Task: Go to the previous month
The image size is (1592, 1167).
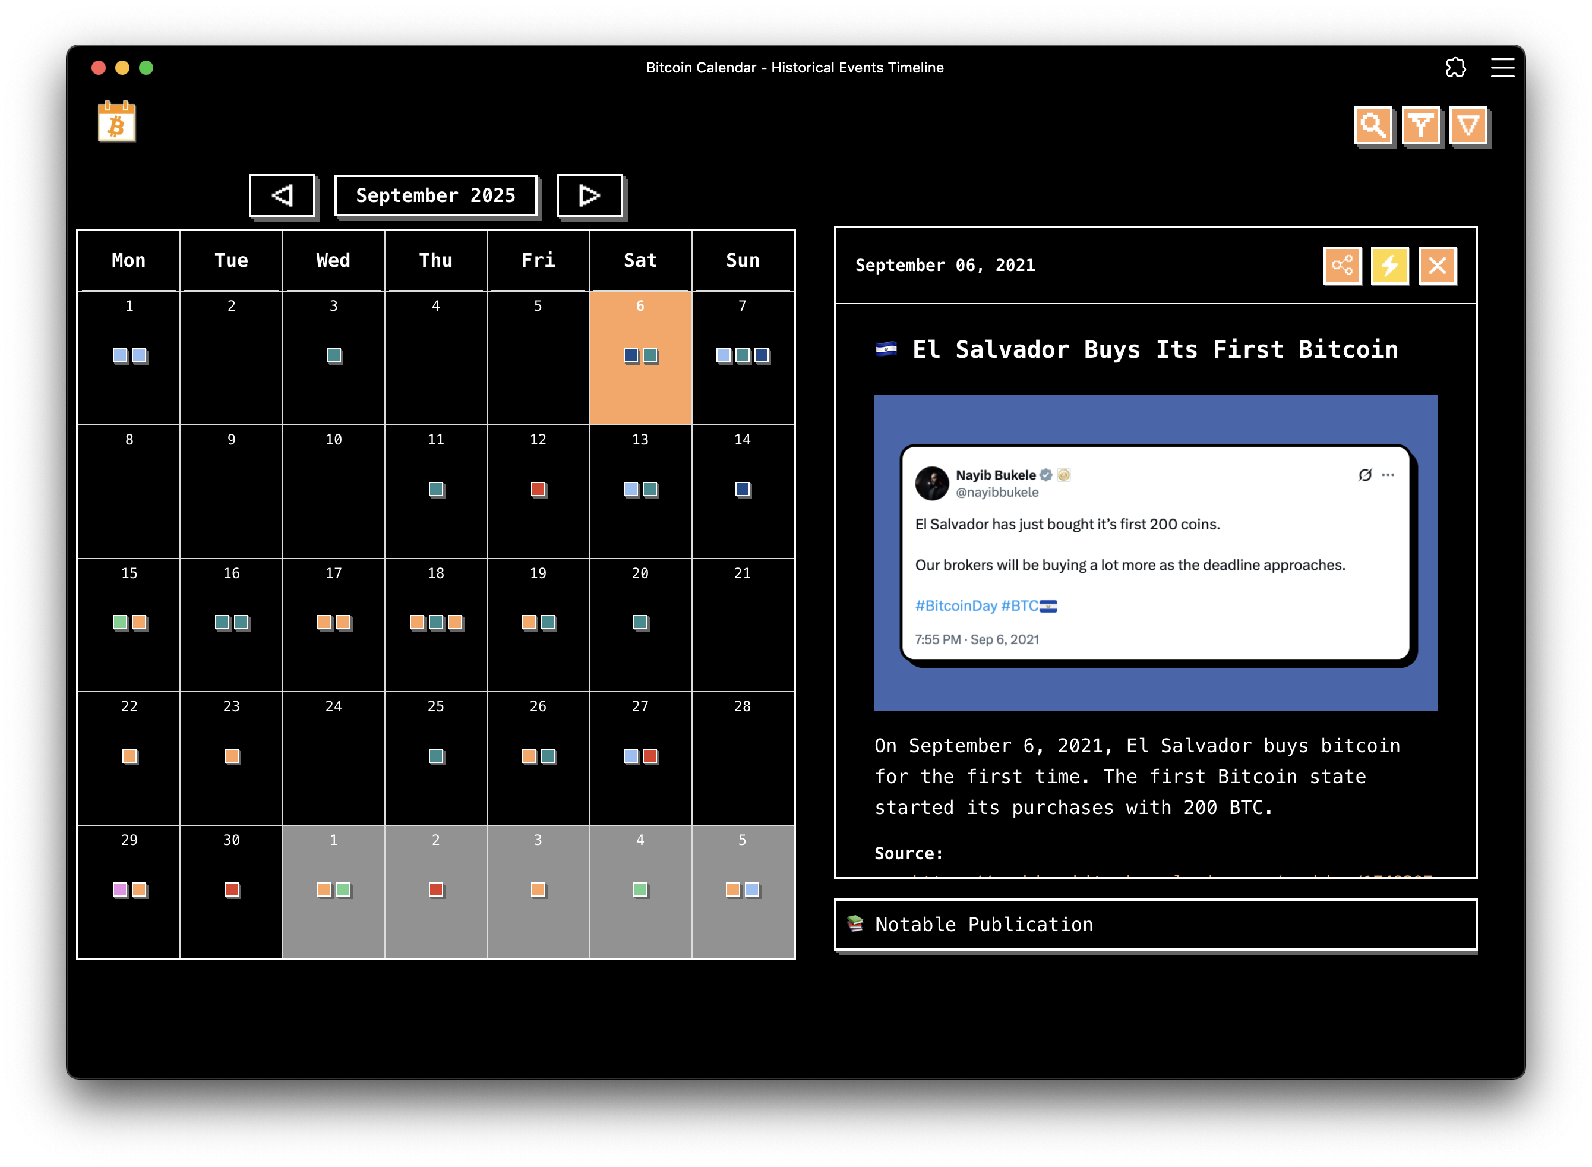Action: [x=282, y=195]
